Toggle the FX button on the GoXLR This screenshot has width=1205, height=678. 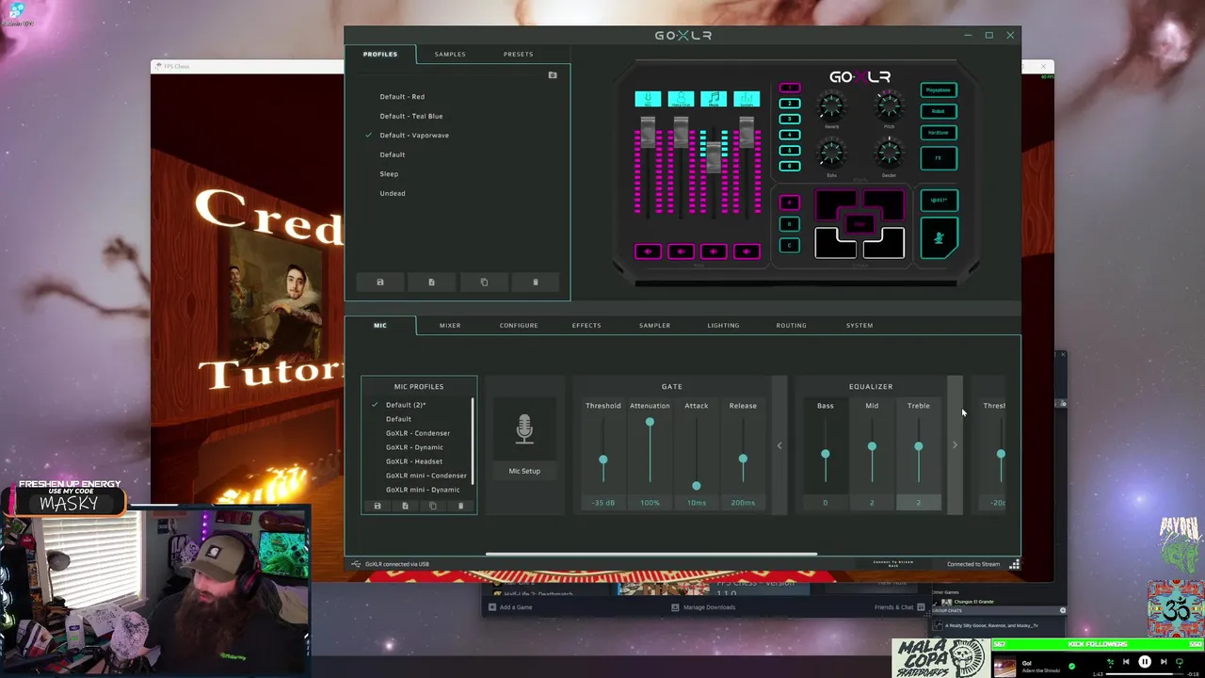click(939, 158)
